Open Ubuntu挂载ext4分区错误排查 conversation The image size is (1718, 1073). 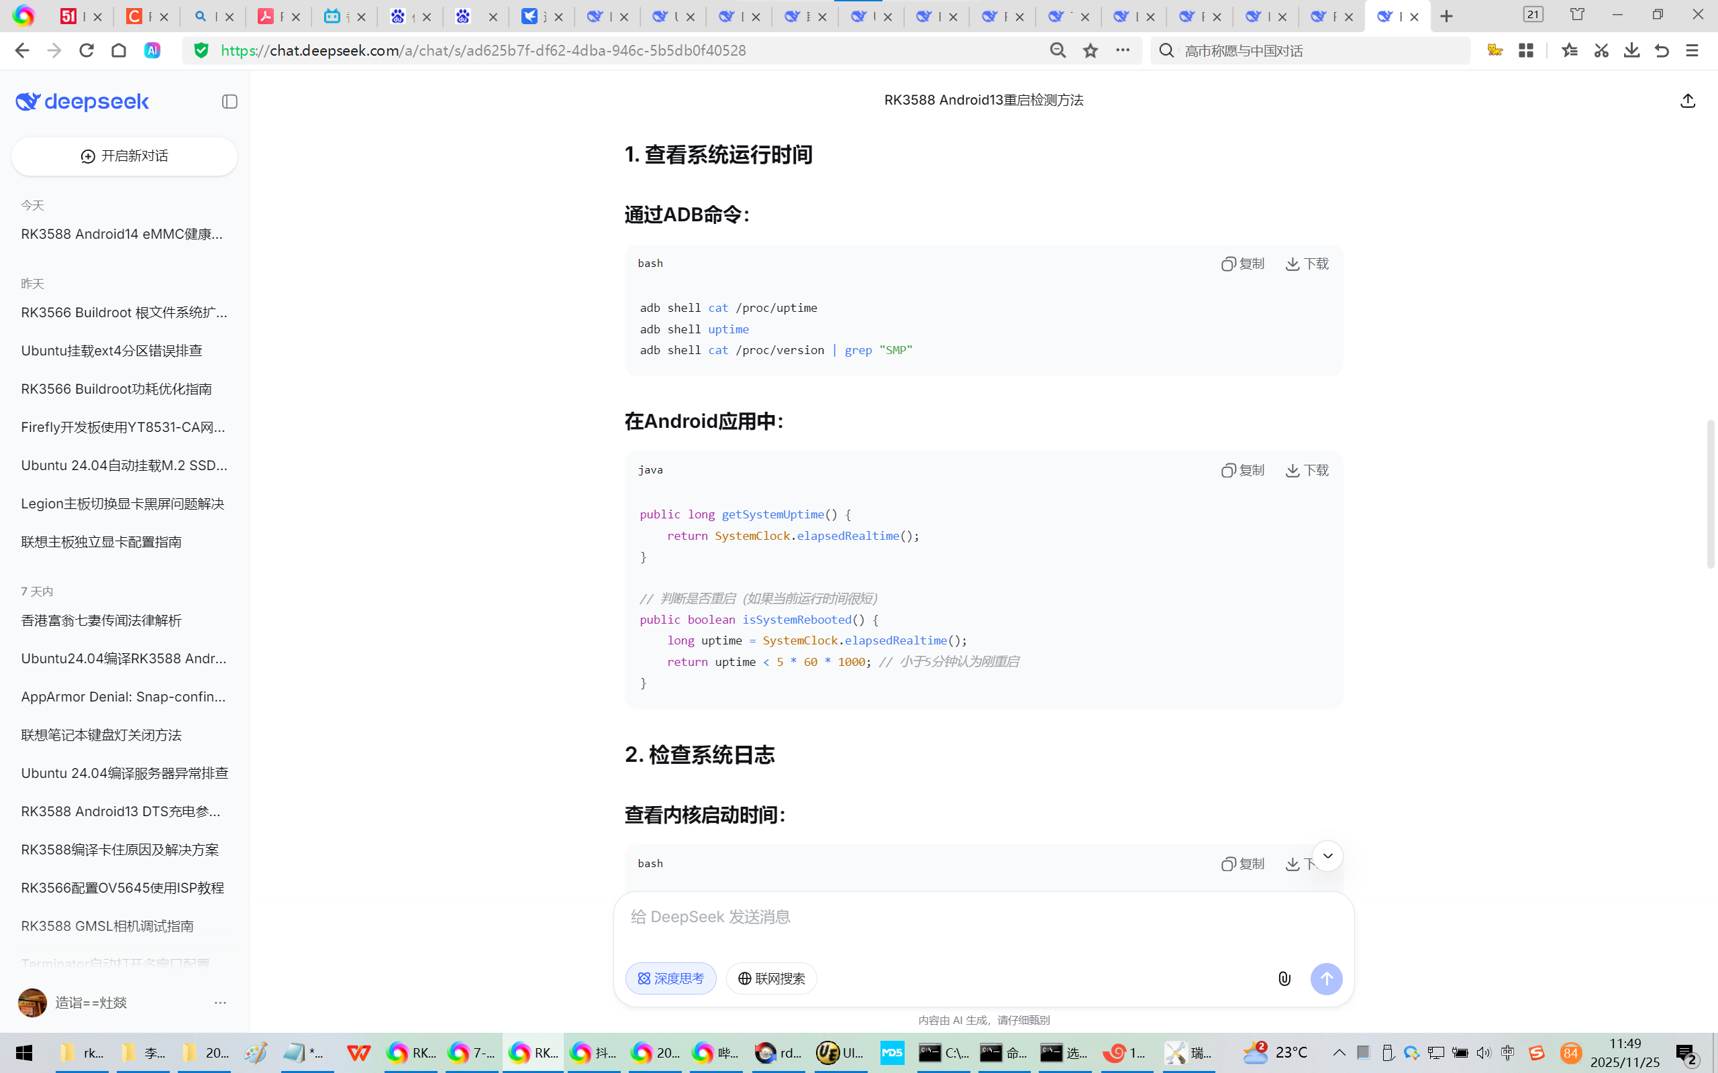tap(111, 351)
